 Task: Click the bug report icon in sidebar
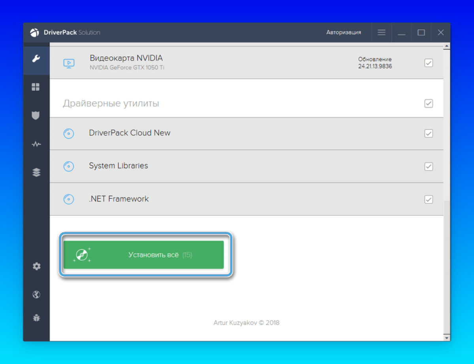pyautogui.click(x=36, y=317)
